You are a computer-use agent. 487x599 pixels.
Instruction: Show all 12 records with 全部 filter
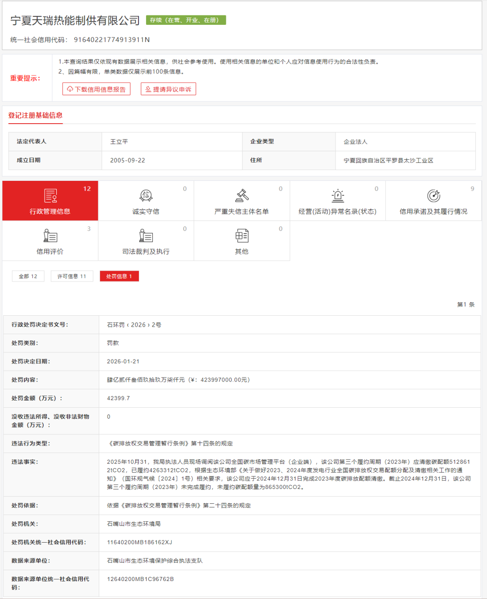(x=28, y=276)
